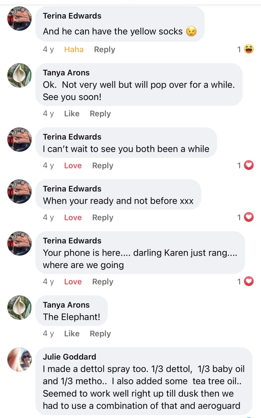Reply to 'The Elephant!' comment
Screen dimensions: 261x418
(x=100, y=334)
